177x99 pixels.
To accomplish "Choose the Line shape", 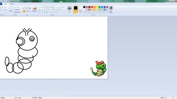I will 40,7.
